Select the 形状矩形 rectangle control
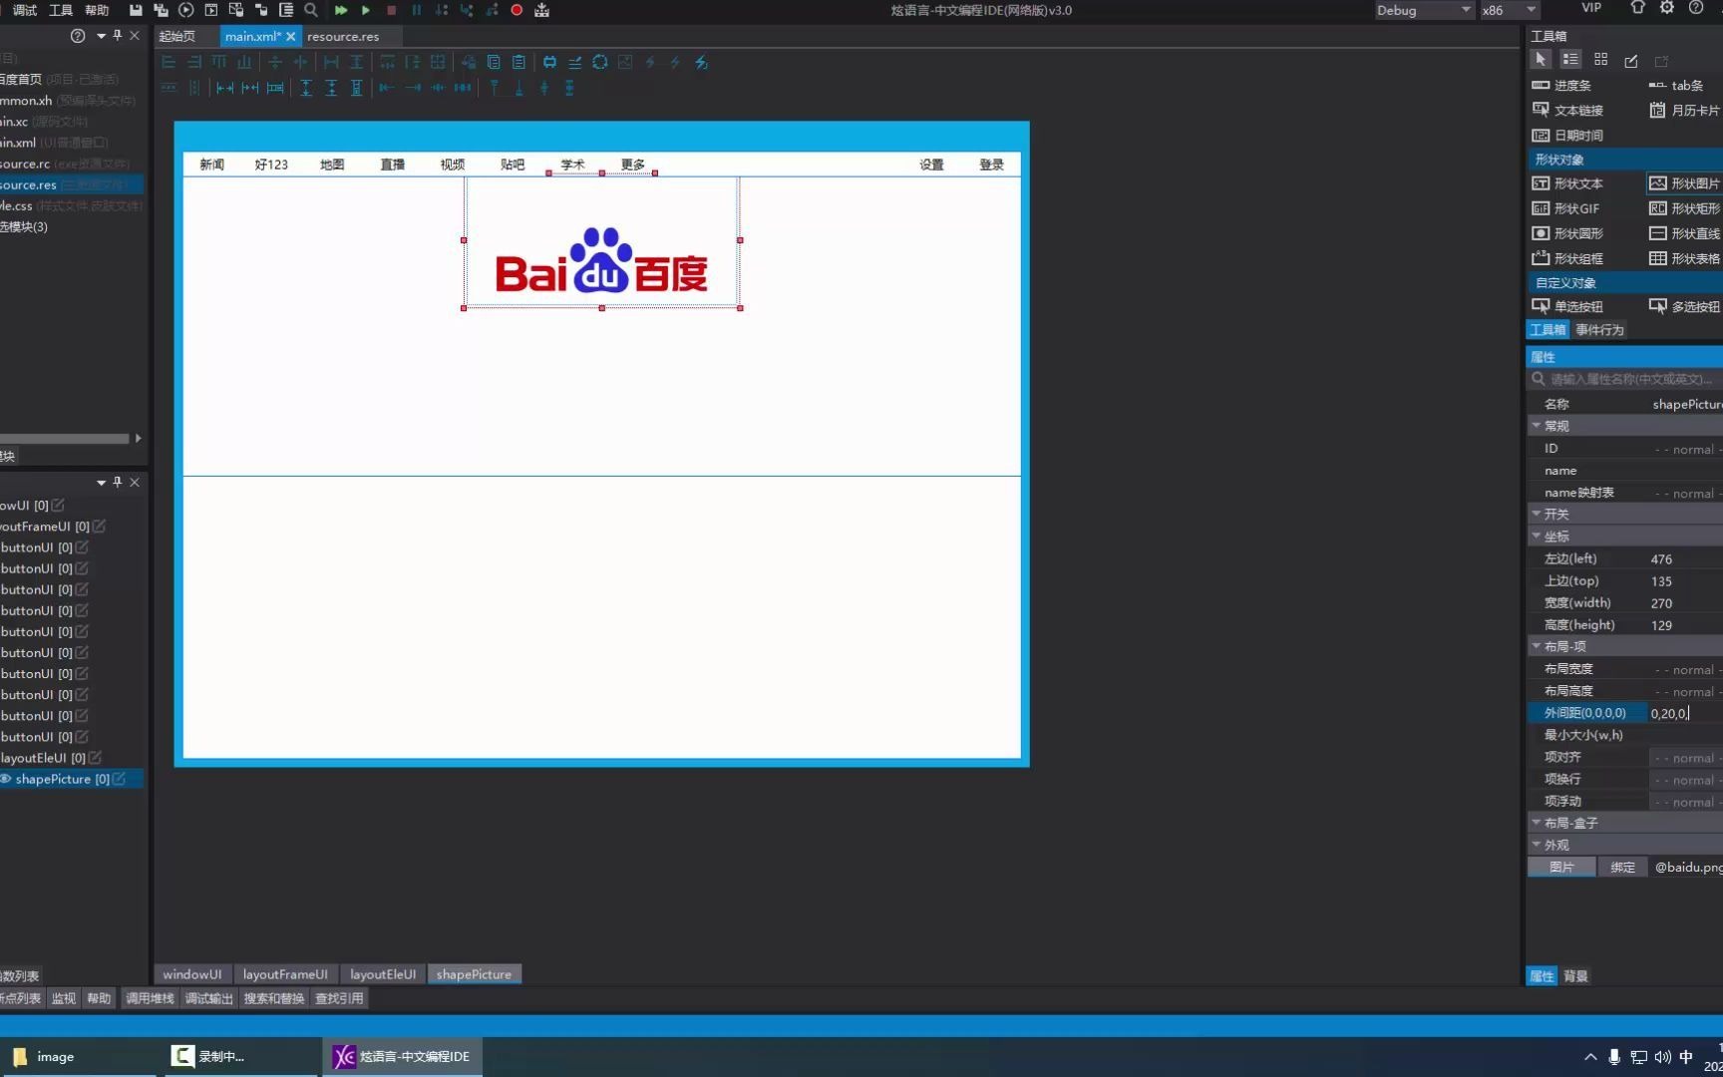1723x1077 pixels. coord(1685,208)
